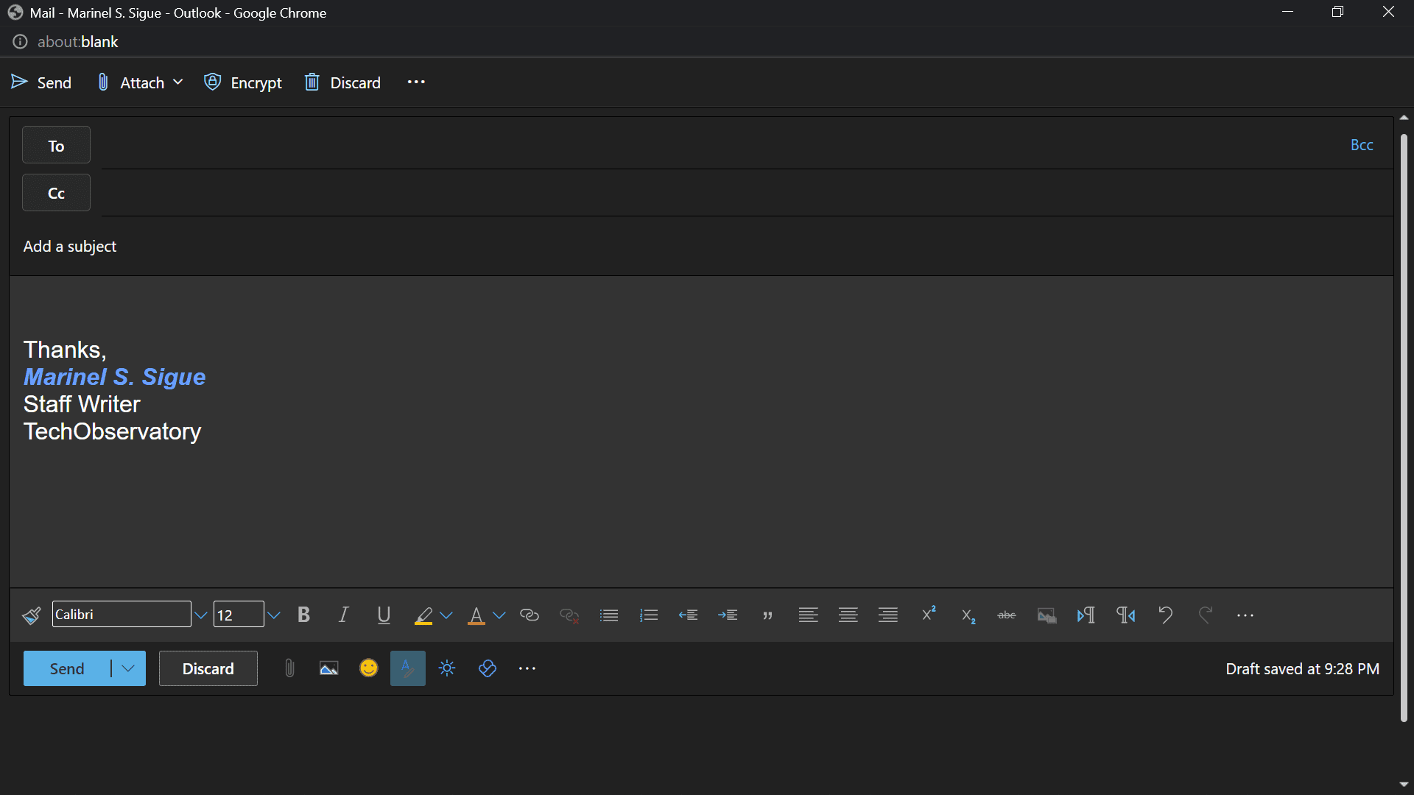Click the Quote formatting icon

(x=767, y=615)
